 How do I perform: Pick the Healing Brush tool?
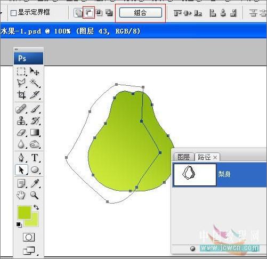point(21,109)
